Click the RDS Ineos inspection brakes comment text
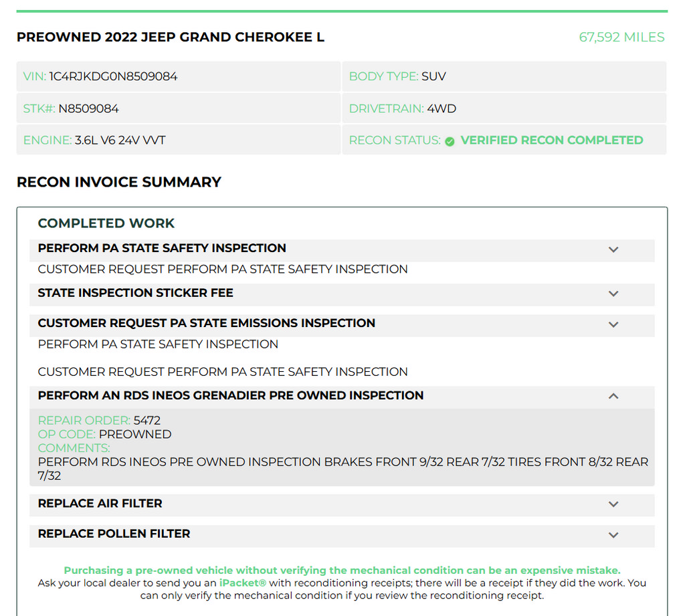 tap(343, 469)
